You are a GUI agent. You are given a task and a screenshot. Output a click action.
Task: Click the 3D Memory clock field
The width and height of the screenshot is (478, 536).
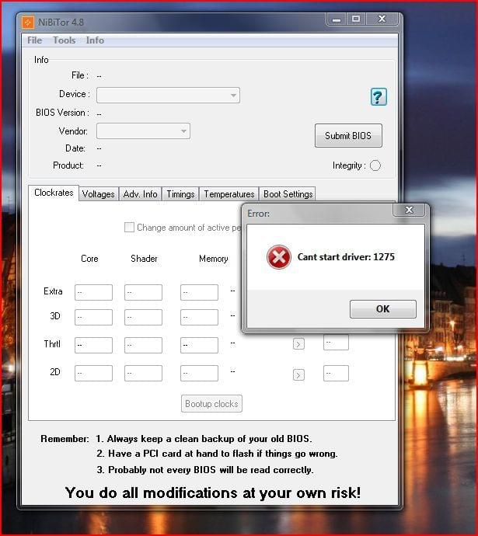click(199, 317)
